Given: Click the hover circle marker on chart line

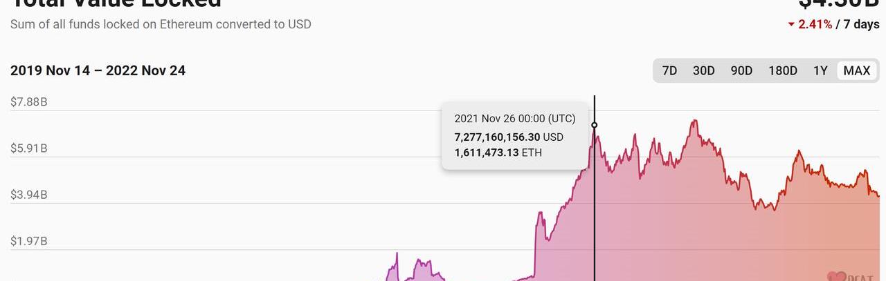Looking at the screenshot, I should [x=595, y=125].
